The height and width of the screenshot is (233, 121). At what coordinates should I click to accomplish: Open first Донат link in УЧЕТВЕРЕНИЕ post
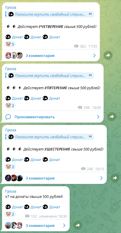[x=17, y=37]
